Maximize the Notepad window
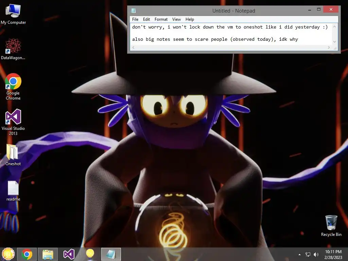This screenshot has width=348, height=261. tap(319, 10)
